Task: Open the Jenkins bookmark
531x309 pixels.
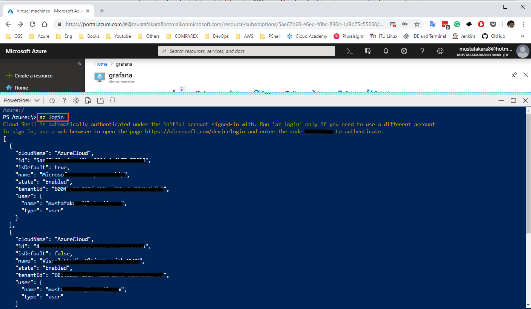Action: click(464, 36)
